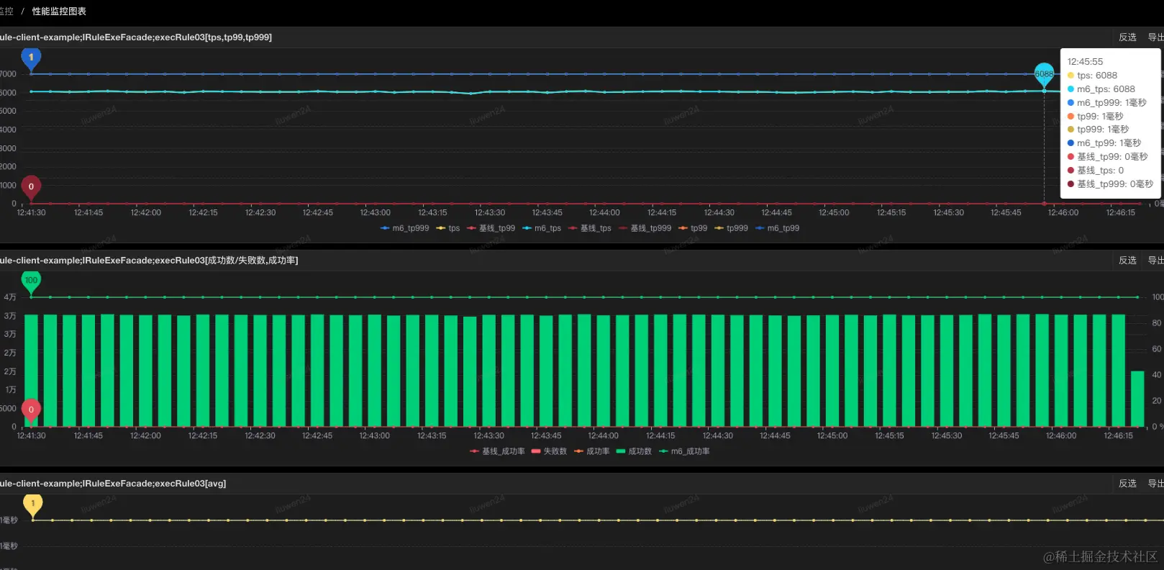1164x570 pixels.
Task: Open the 性能监控图表 breadcrumb item
Action: 59,12
